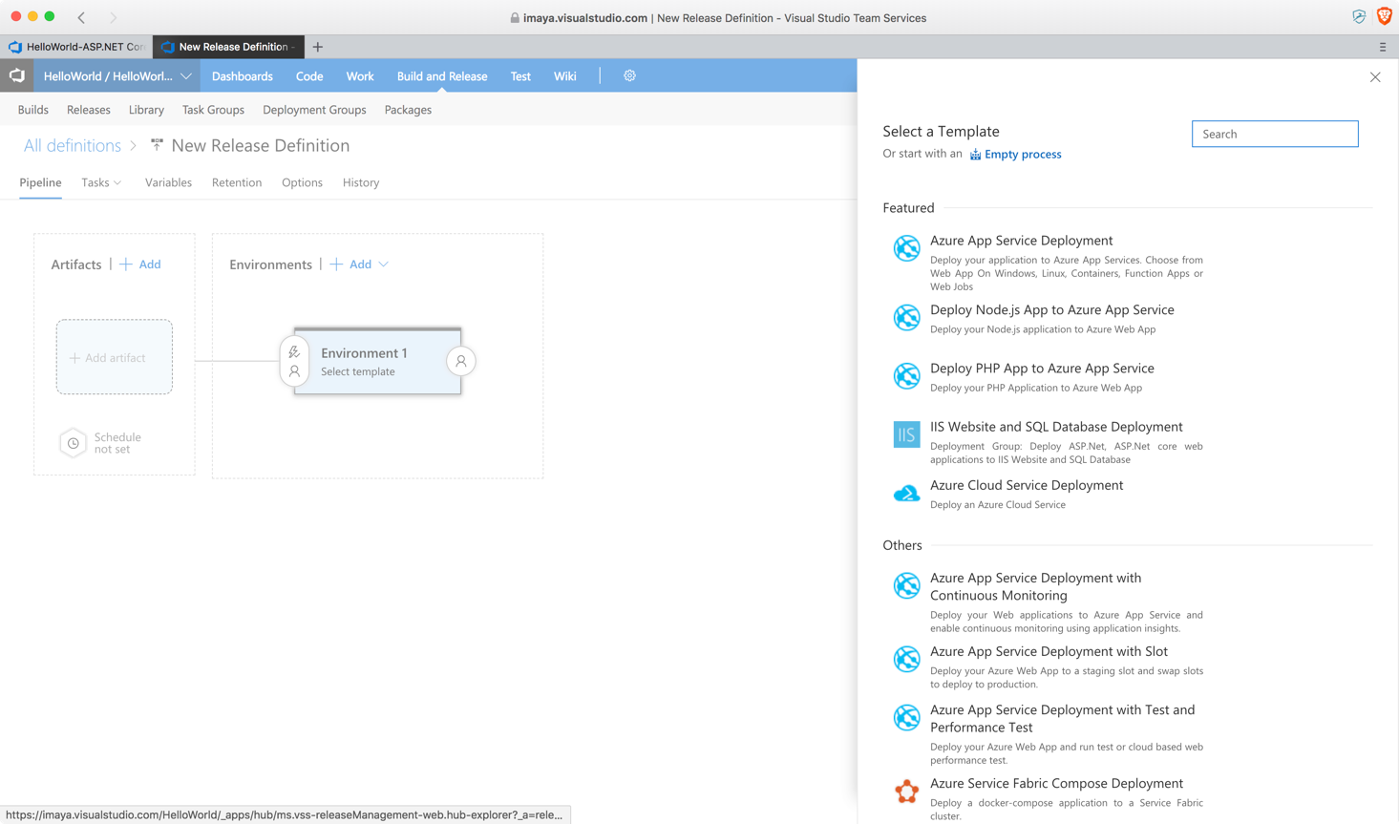Close the Select a Template panel
Screen dimensions: 1399x824
pyautogui.click(x=1375, y=77)
